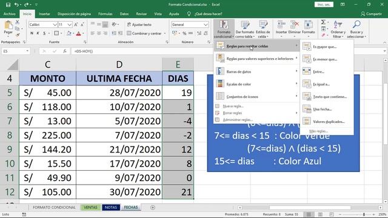388x218 pixels.
Task: Choose the Entre... rule
Action: click(327, 71)
